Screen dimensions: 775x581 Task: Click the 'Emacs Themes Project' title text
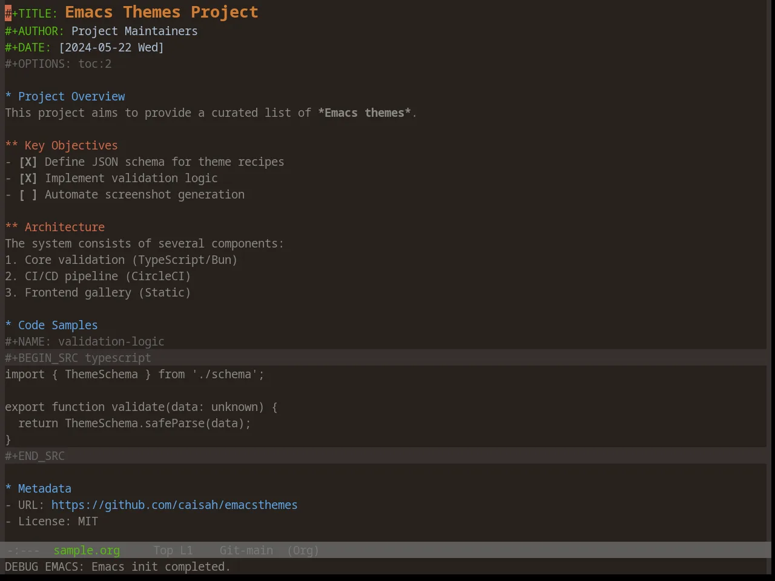(162, 12)
